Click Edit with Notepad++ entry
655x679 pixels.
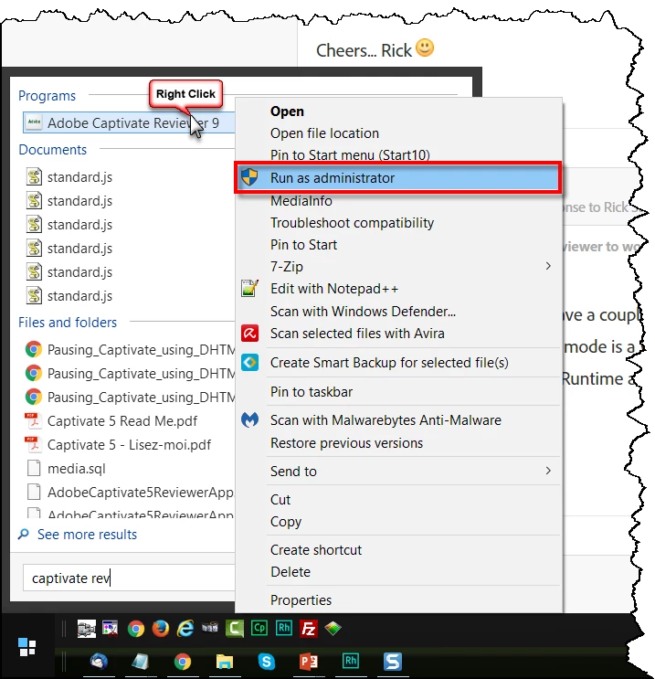click(x=398, y=289)
